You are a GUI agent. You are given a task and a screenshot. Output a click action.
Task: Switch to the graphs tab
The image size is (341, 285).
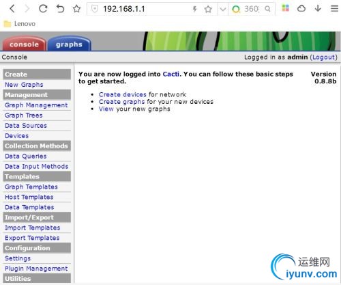[x=69, y=44]
